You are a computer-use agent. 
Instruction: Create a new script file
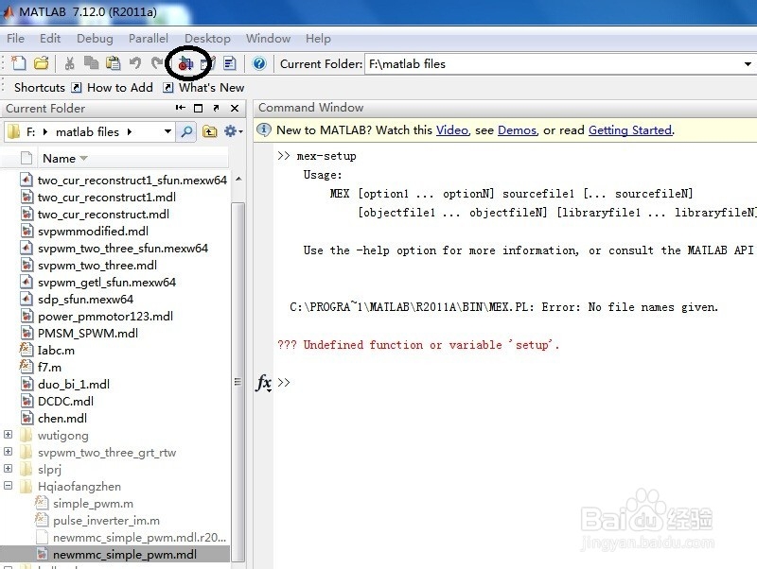18,63
